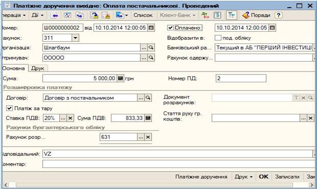
Task: Click the Записати button
Action: pos(287,177)
